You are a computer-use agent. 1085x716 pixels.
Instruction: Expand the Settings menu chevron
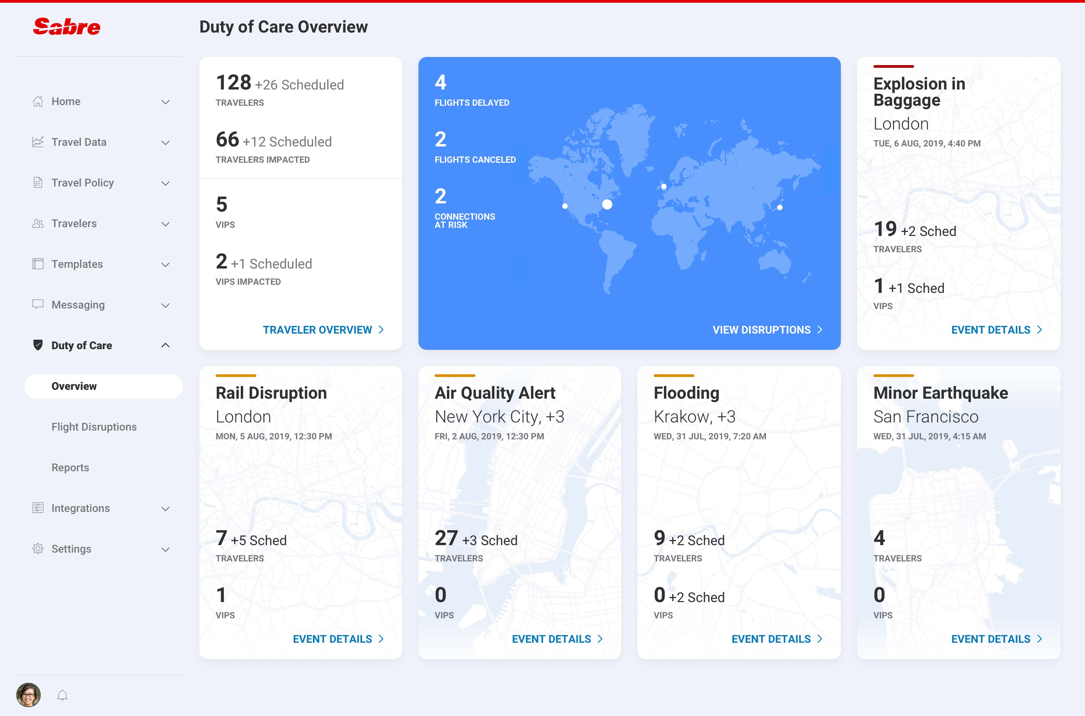tap(165, 549)
